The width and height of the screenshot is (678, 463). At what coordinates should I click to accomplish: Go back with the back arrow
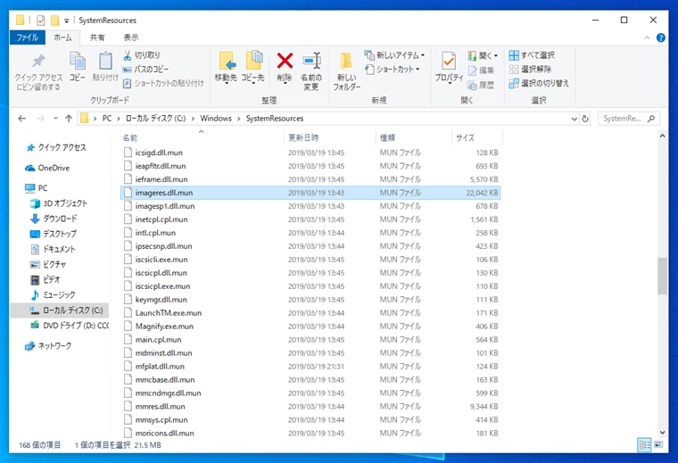[x=22, y=119]
